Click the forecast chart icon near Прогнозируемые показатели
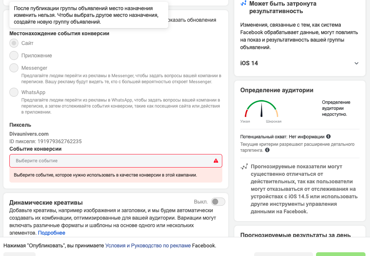370x256 pixels. 244,166
